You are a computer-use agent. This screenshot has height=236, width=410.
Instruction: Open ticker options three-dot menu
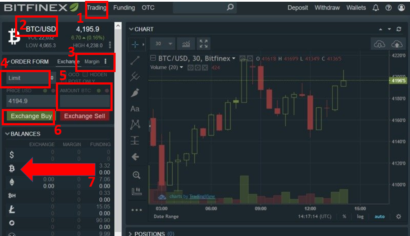pos(110,45)
